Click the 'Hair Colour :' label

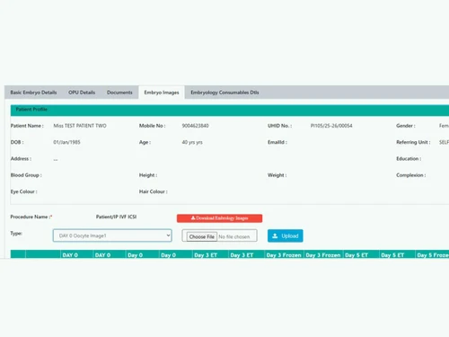(x=153, y=191)
